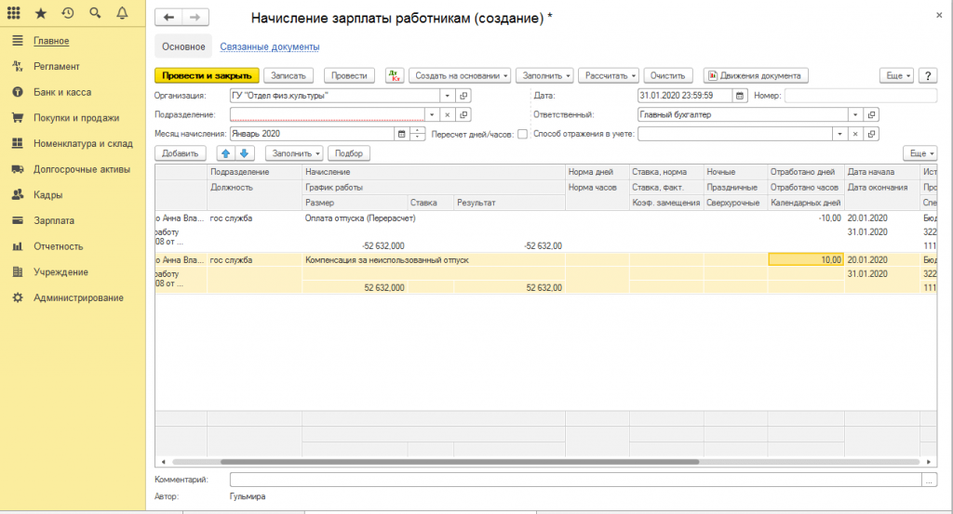The image size is (953, 514).
Task: Click into the Комментарий input field
Action: [x=575, y=480]
